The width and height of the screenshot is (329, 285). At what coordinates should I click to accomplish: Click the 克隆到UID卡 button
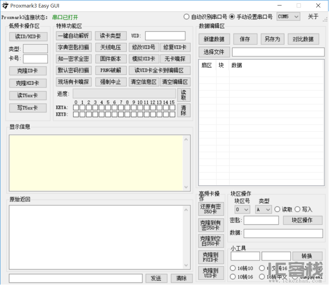click(211, 273)
